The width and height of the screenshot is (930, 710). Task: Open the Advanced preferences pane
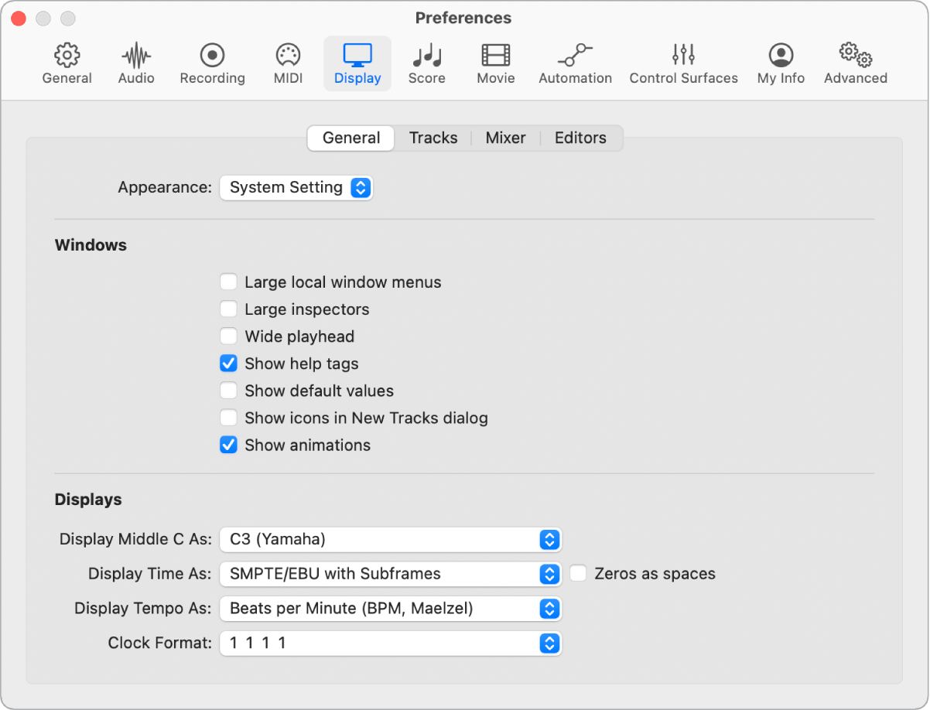pyautogui.click(x=855, y=63)
